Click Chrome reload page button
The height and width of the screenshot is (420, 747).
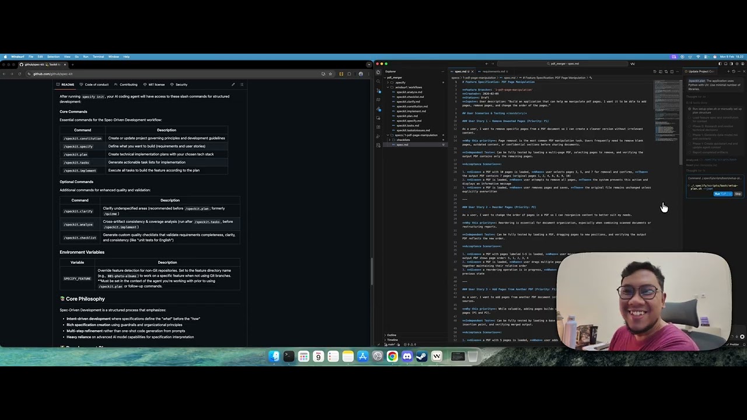(x=19, y=74)
